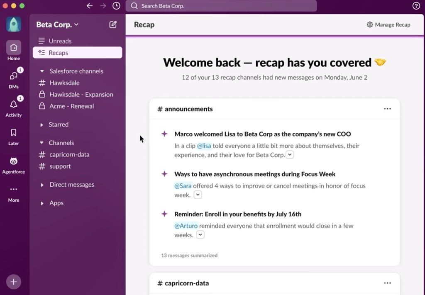This screenshot has height=295, width=425.
Task: Click the Search Beta Corp field
Action: 221,6
